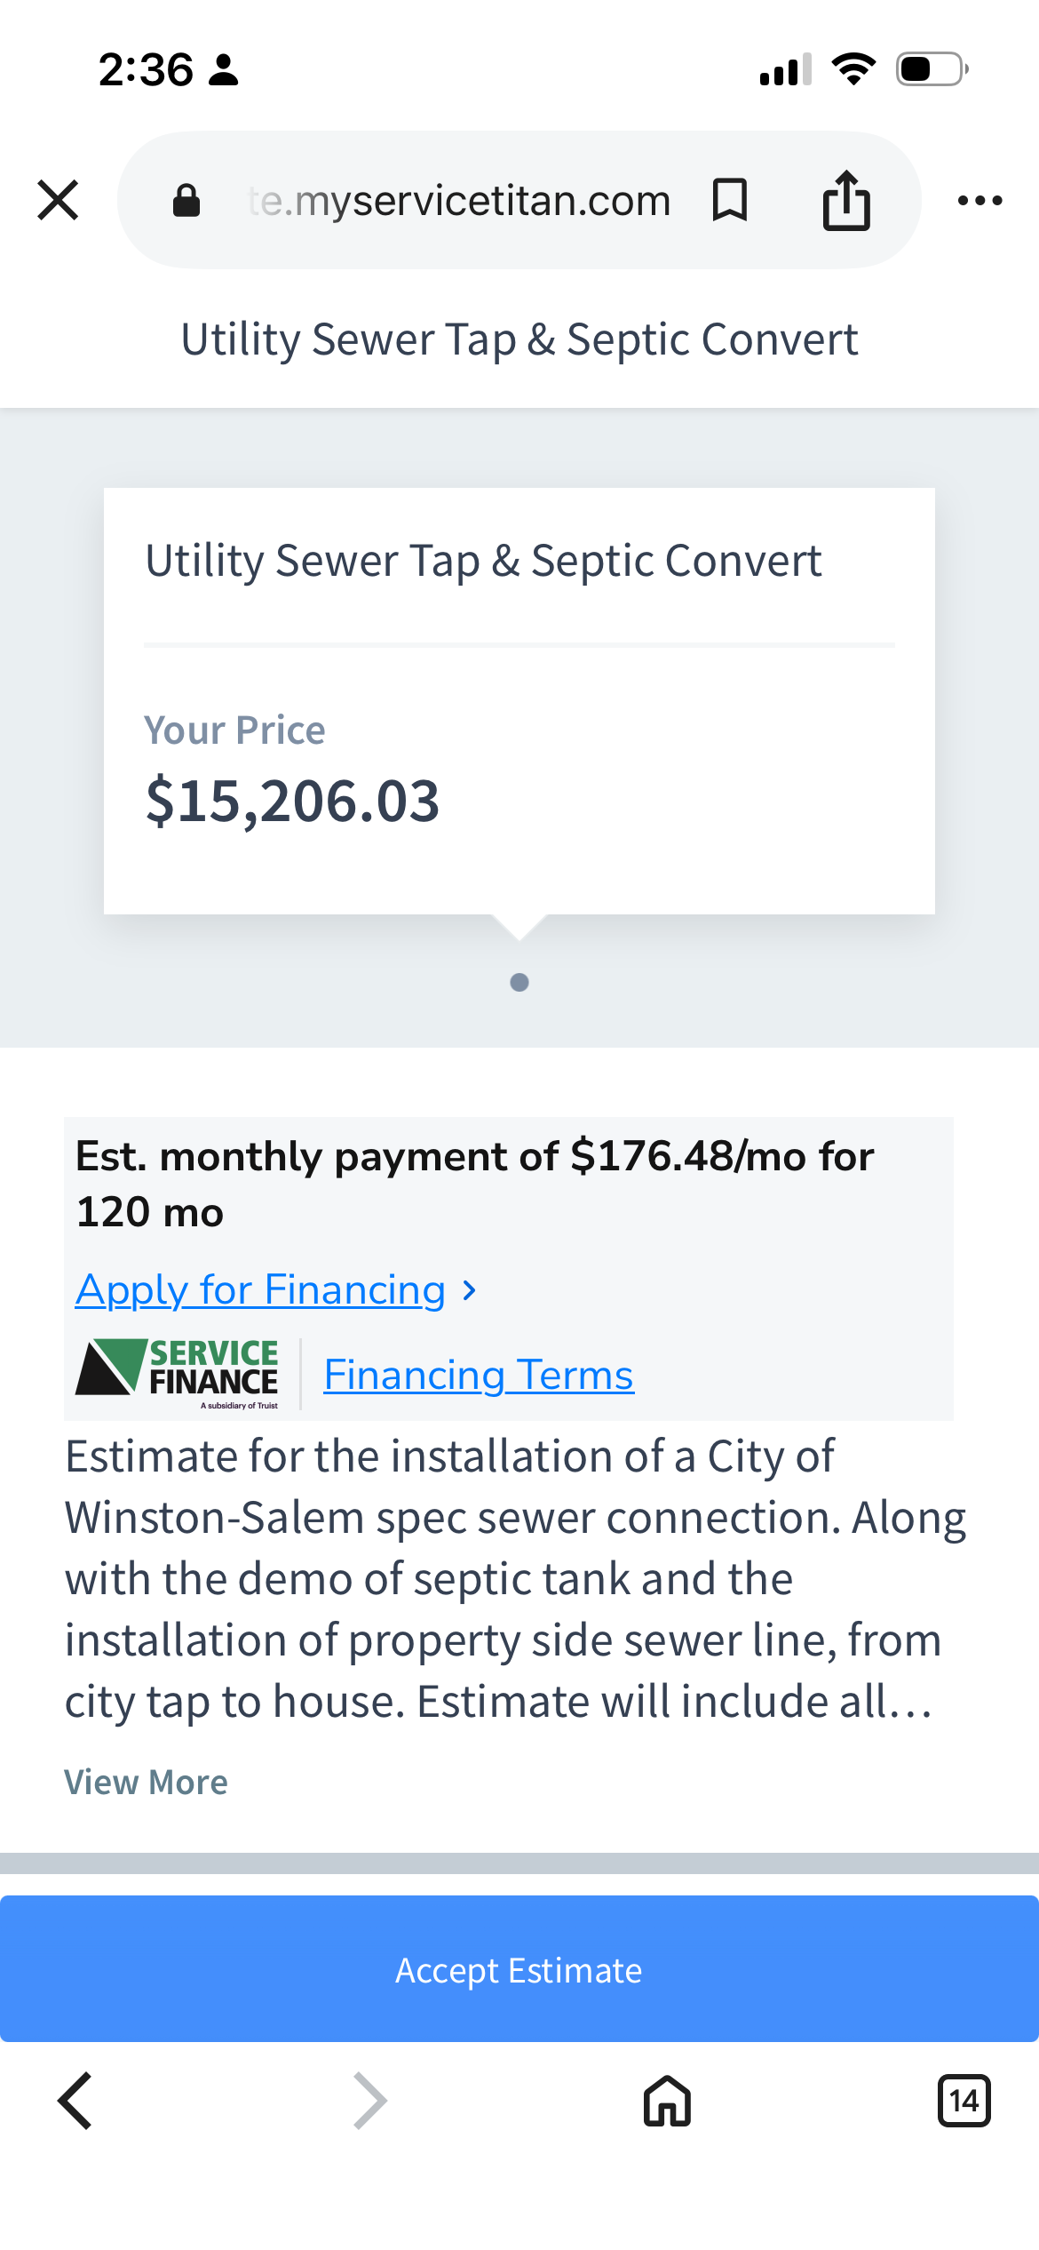The height and width of the screenshot is (2250, 1039).
Task: Expand description with View More
Action: tap(146, 1782)
